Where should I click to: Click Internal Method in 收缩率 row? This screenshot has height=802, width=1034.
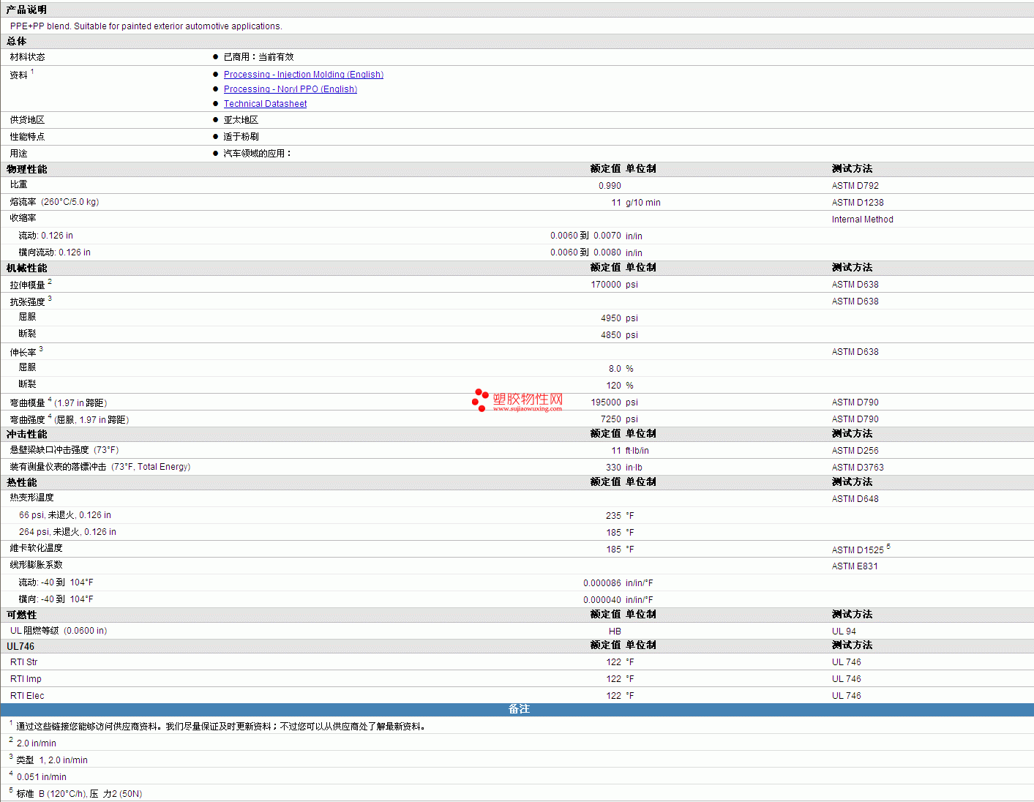click(862, 220)
